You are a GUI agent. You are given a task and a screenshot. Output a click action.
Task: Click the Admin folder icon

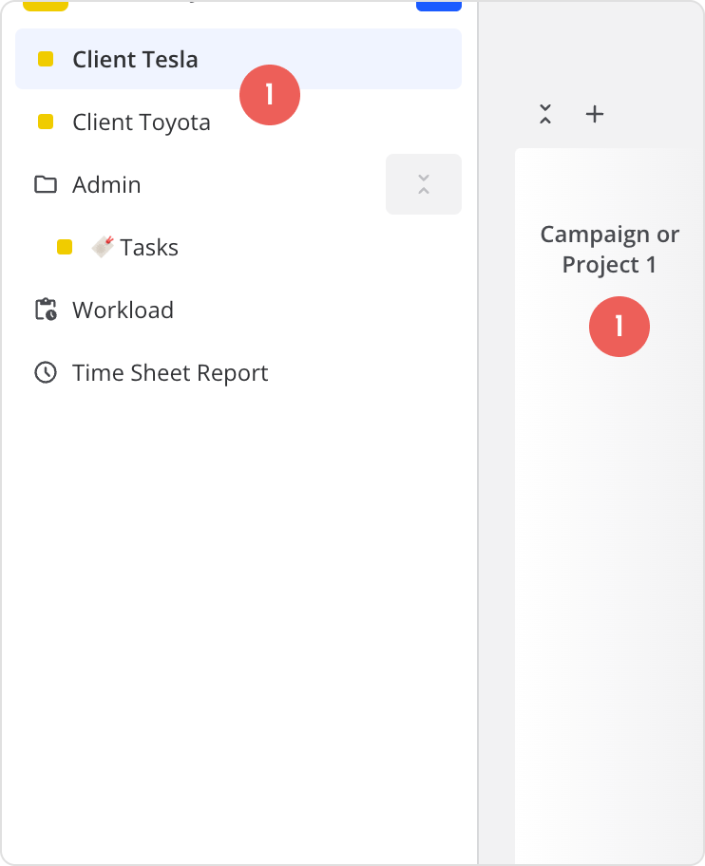(x=45, y=184)
